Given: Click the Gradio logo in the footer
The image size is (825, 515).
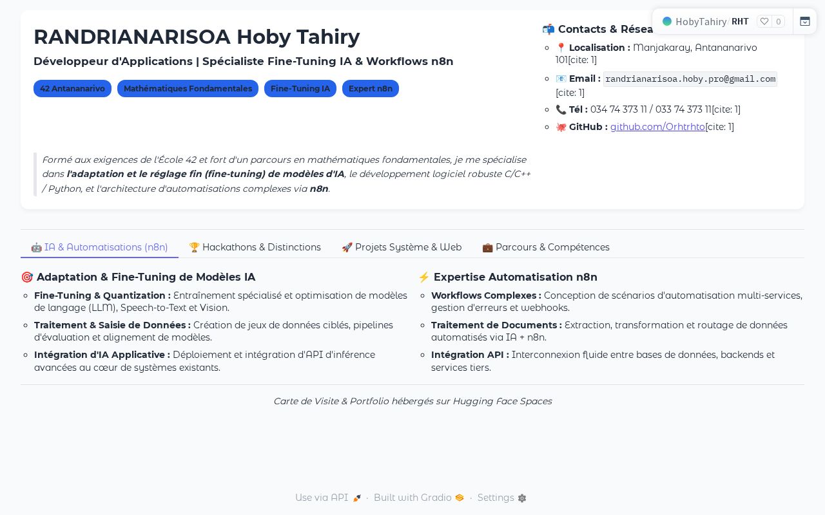Looking at the screenshot, I should [460, 498].
